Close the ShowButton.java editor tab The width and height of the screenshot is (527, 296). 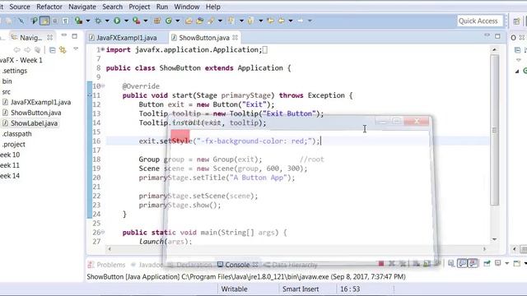coord(235,37)
